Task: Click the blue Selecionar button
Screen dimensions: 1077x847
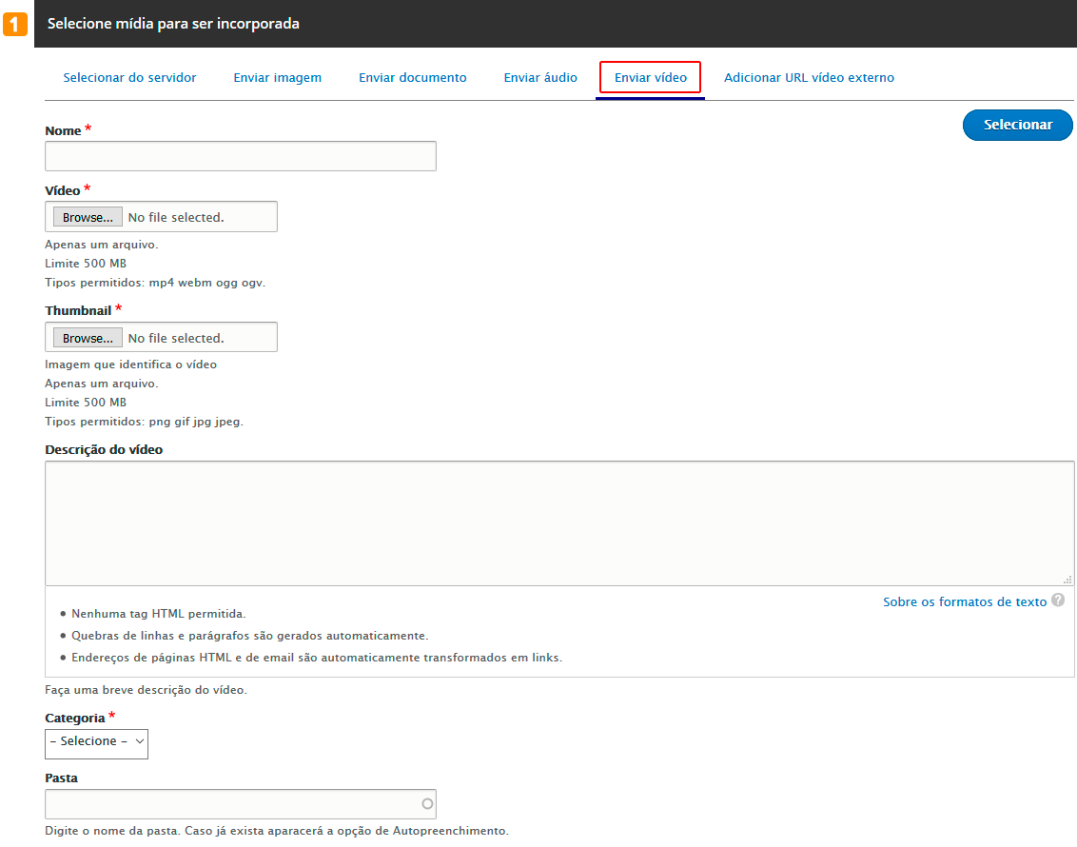Action: (1017, 125)
